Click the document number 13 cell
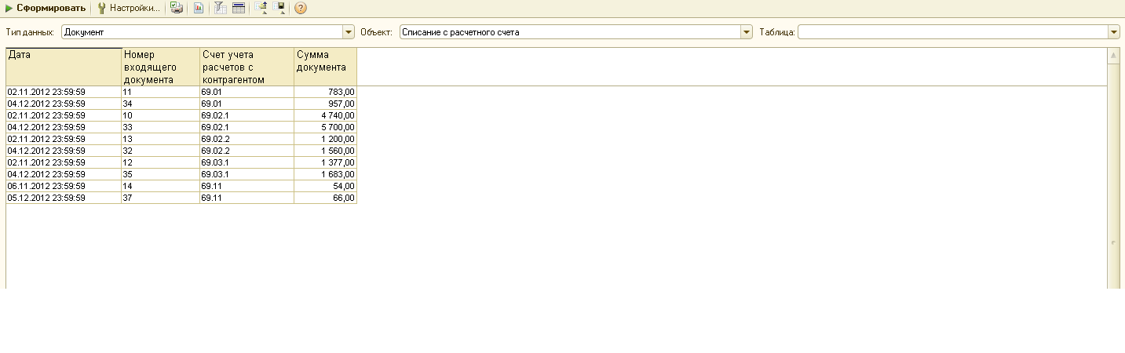 point(161,139)
